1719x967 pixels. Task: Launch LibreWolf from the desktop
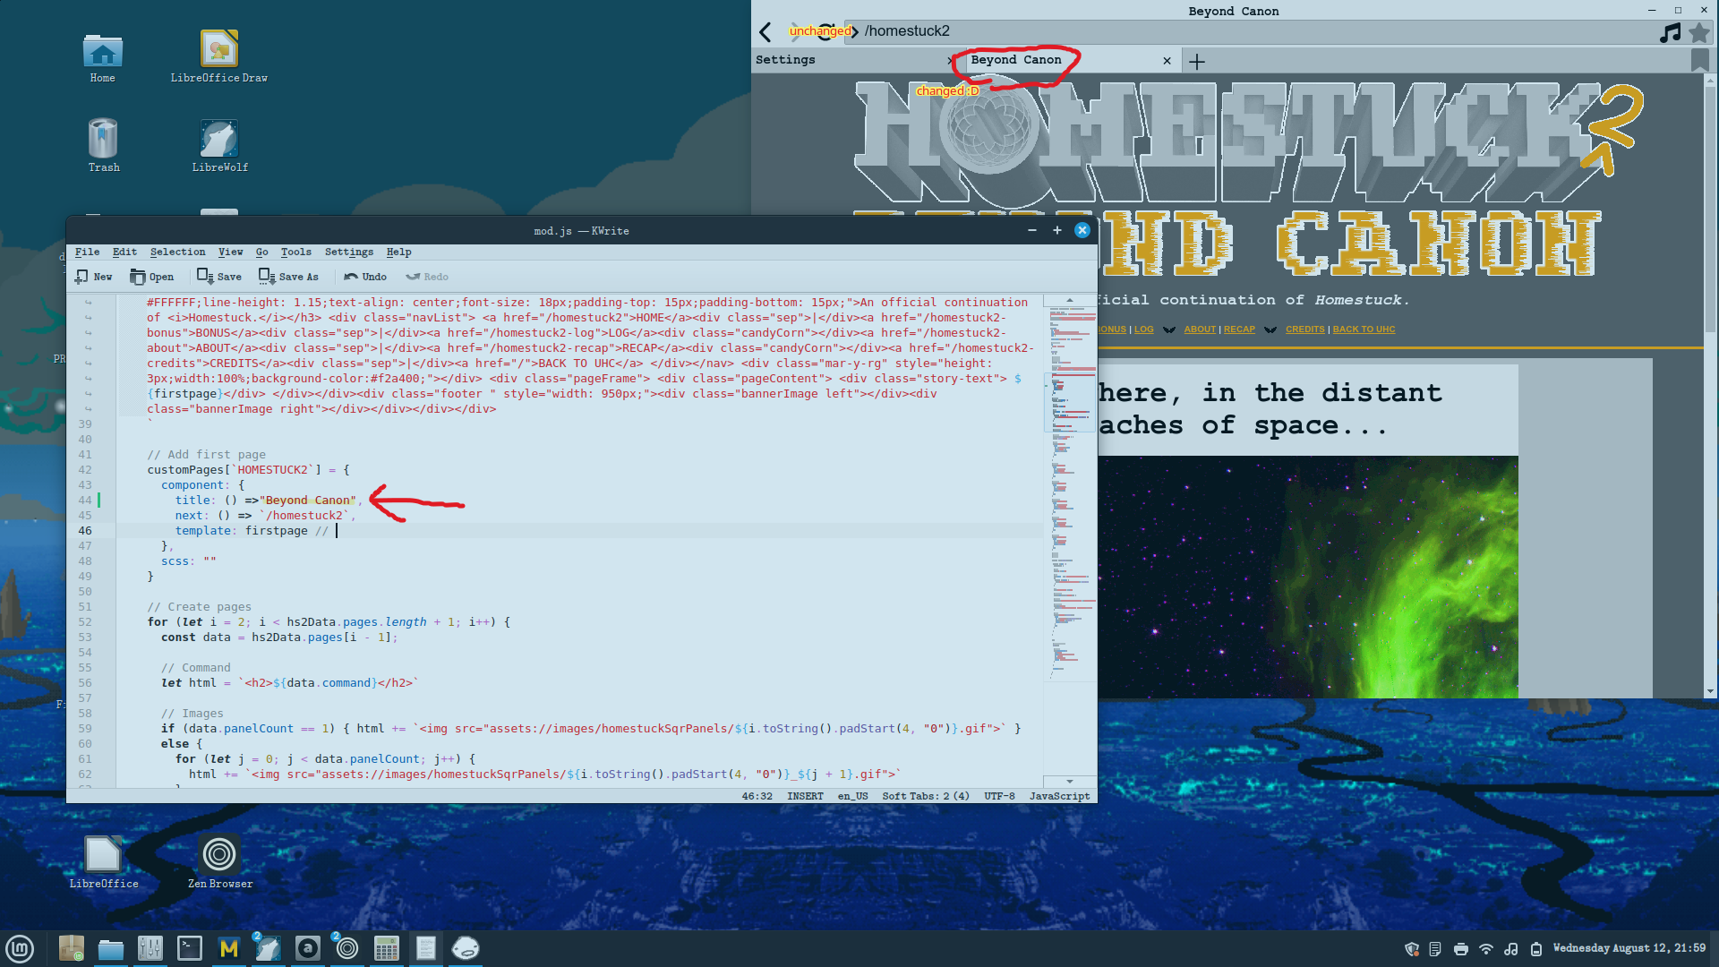tap(219, 146)
